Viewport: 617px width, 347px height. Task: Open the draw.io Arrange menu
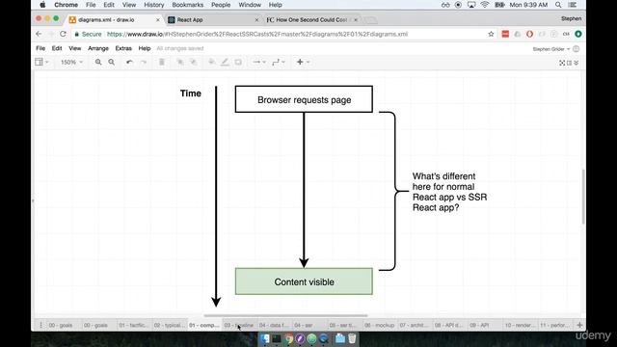98,48
